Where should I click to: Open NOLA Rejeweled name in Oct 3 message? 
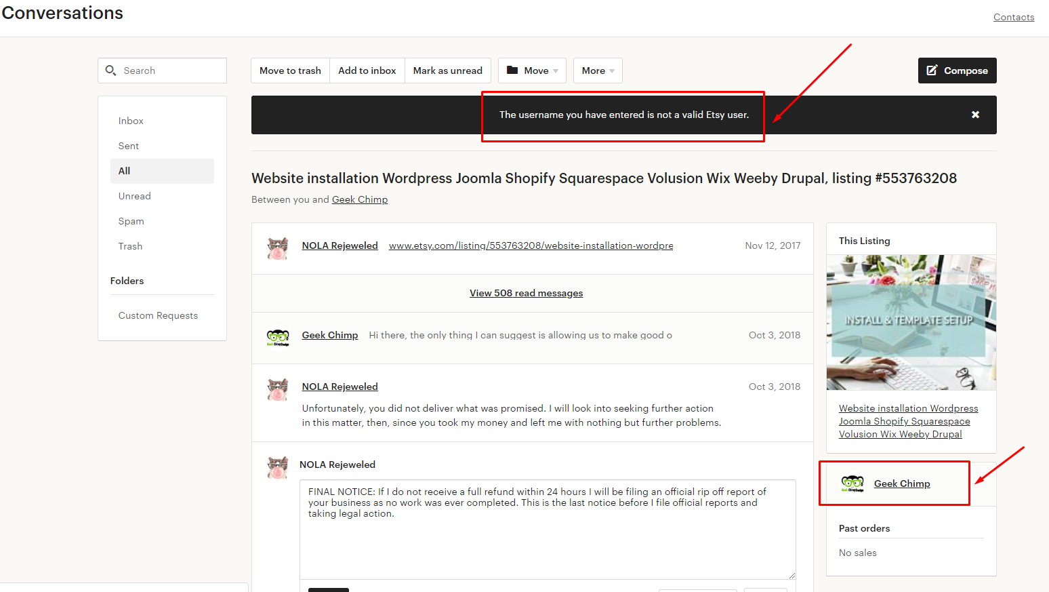tap(340, 387)
